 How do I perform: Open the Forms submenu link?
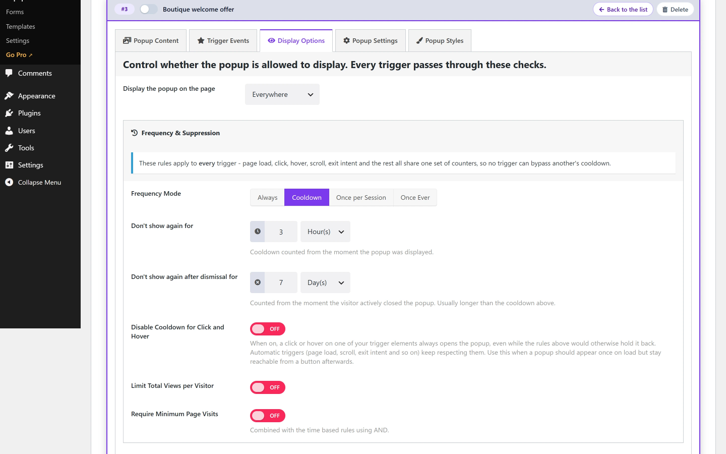pyautogui.click(x=15, y=12)
